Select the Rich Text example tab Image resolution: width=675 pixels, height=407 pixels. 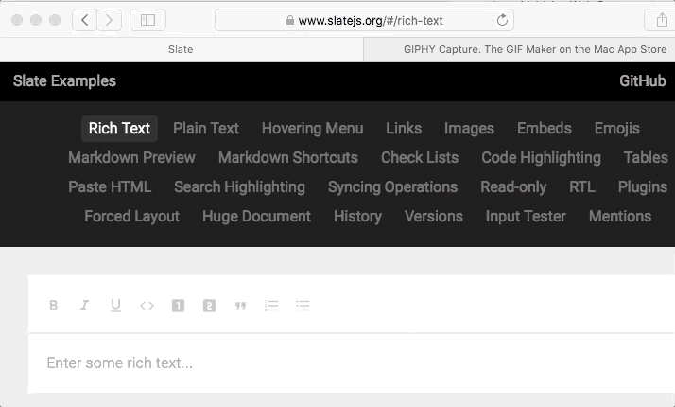[119, 128]
